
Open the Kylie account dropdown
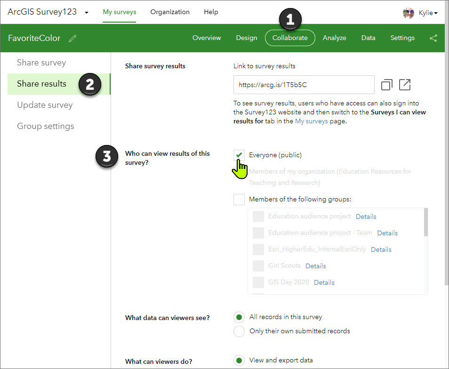pos(428,13)
